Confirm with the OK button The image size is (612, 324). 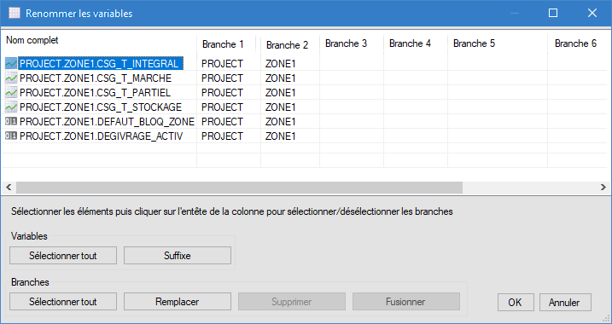[x=516, y=302]
